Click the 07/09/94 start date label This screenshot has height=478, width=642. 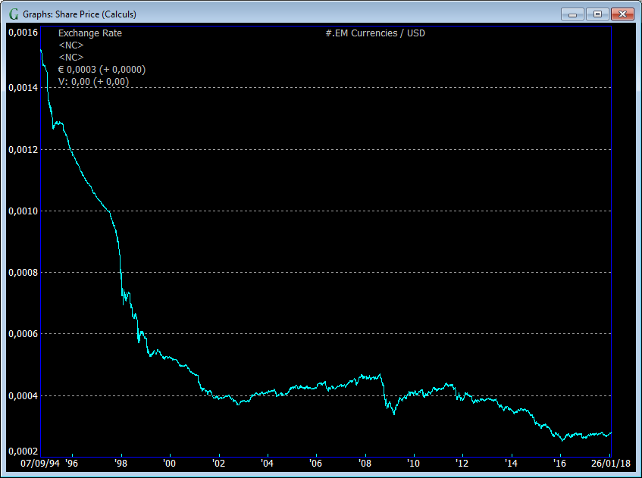(39, 462)
